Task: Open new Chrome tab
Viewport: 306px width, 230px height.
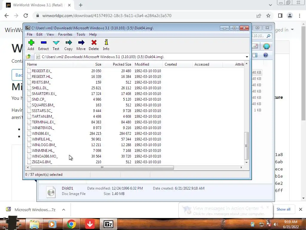Action: [x=81, y=5]
